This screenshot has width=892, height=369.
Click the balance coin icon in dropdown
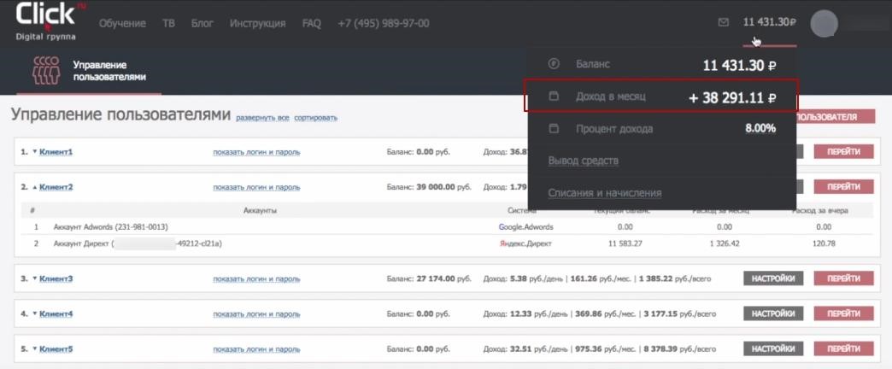pos(553,64)
